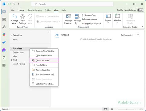The height and width of the screenshot is (111, 146).
Task: Click the zoom in plus button
Action: tap(136, 109)
